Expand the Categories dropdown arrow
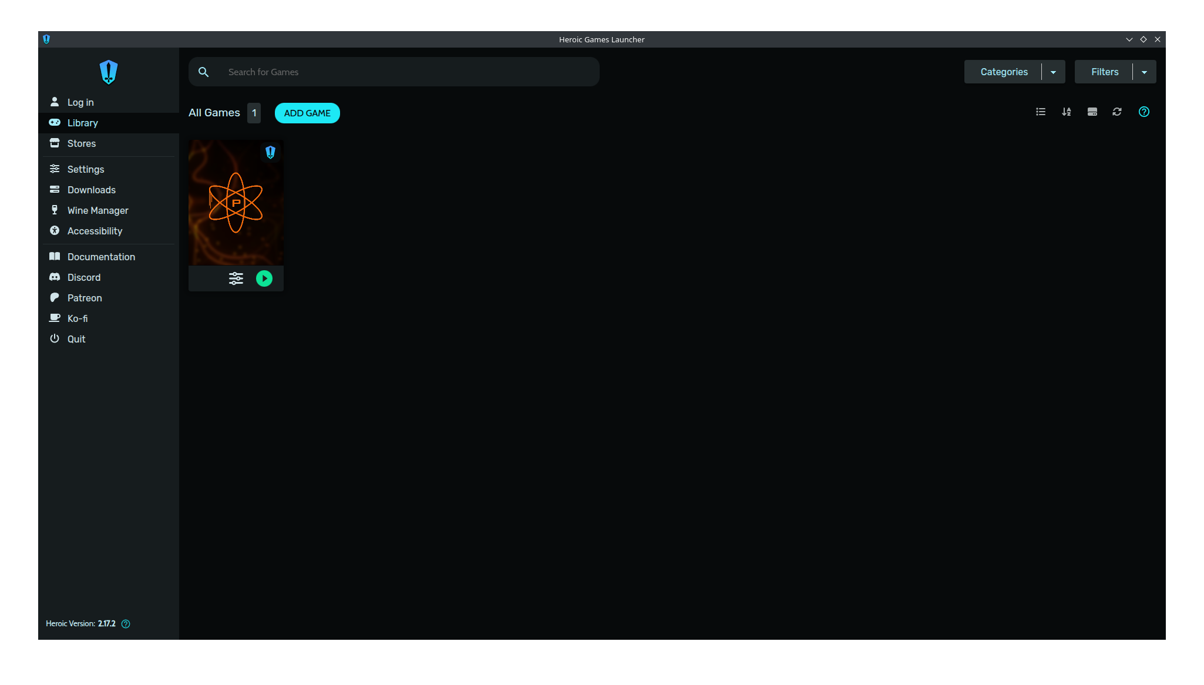1204x685 pixels. (1054, 72)
